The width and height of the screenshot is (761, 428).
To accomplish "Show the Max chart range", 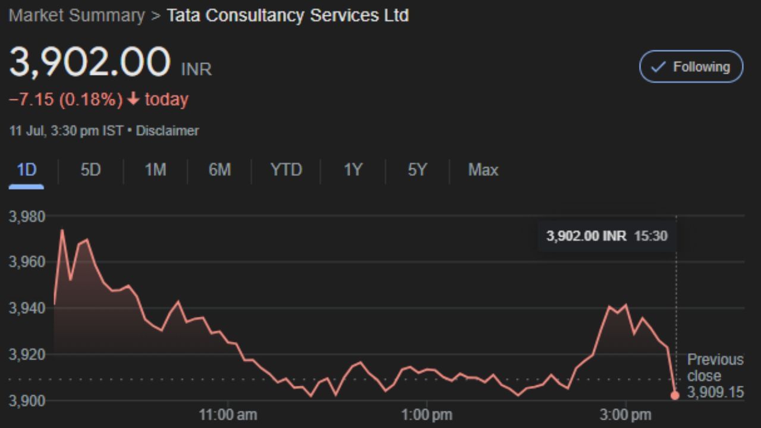I will point(483,170).
